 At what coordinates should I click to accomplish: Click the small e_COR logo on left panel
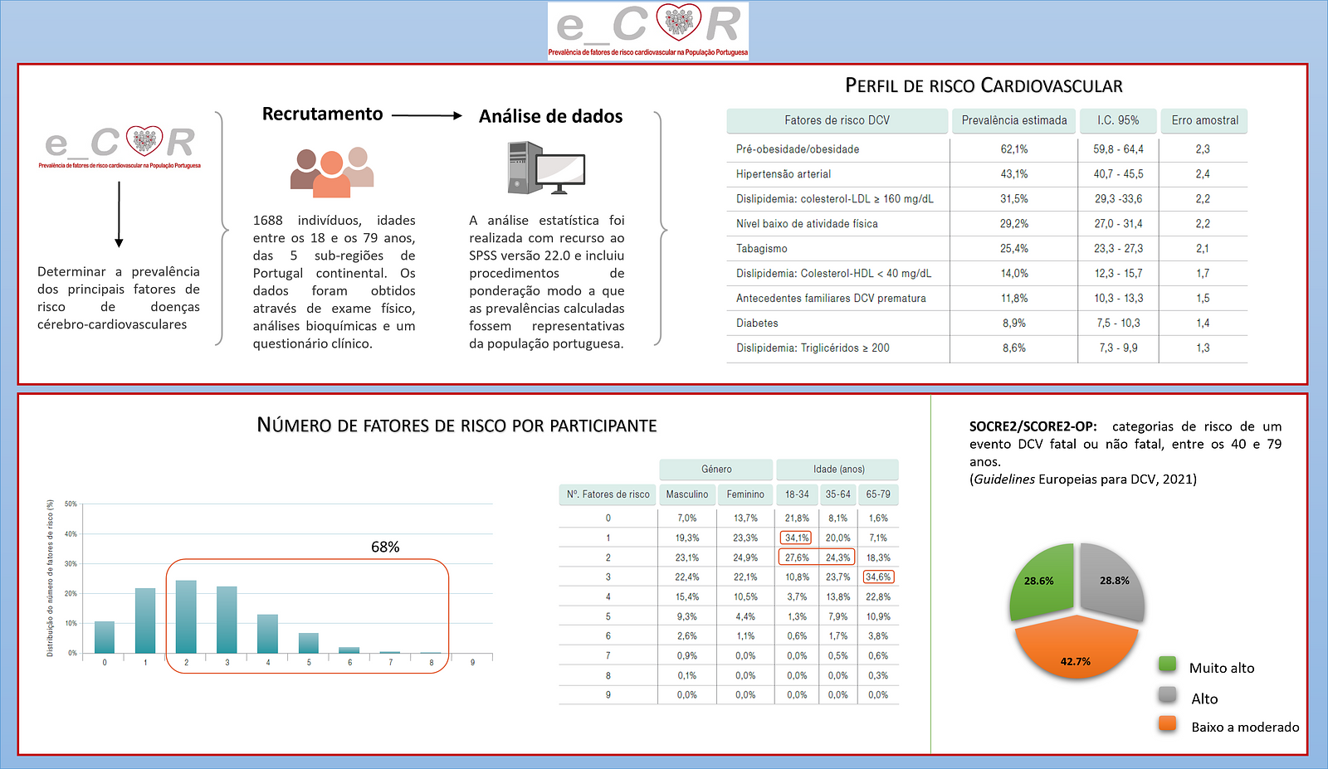coord(120,146)
